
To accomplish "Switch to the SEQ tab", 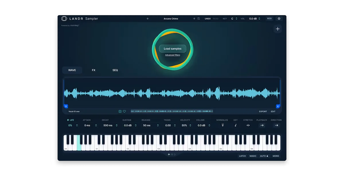I will click(115, 70).
